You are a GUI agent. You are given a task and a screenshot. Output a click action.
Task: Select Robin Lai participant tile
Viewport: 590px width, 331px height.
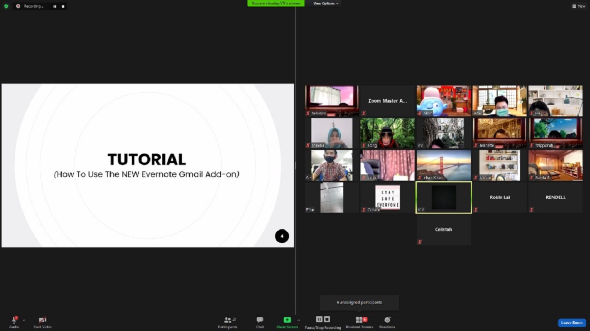pos(500,197)
